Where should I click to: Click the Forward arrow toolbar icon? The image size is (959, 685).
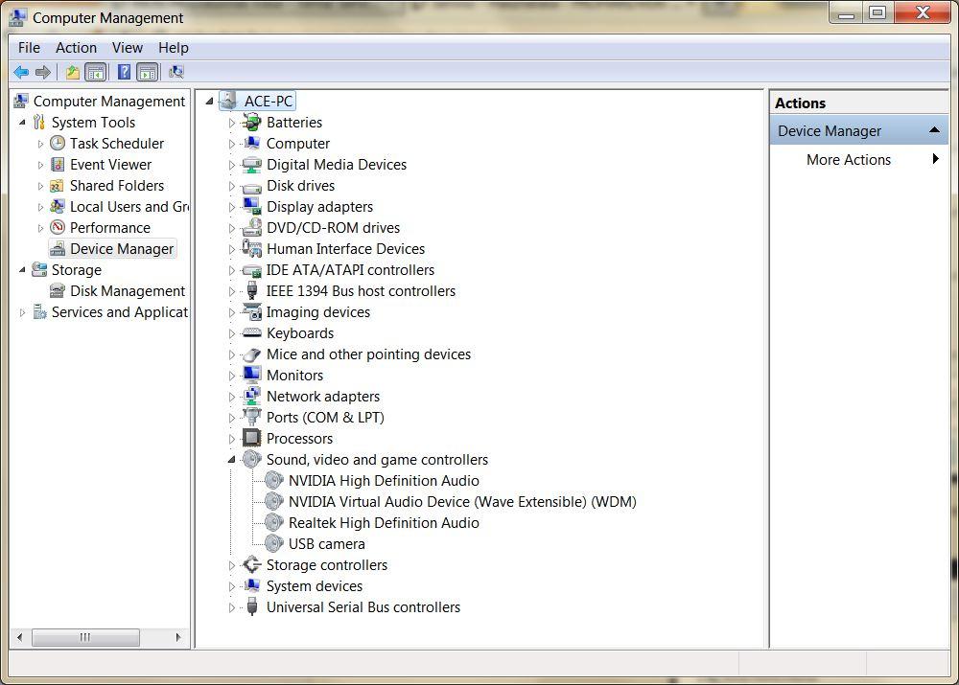tap(43, 73)
